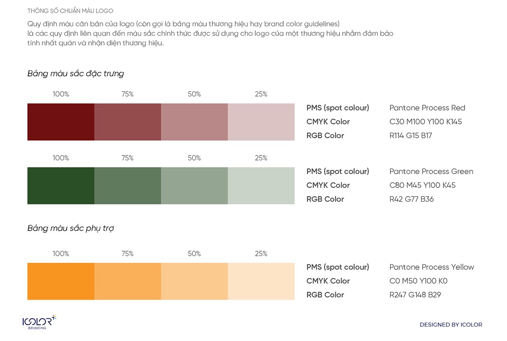
Task: Choose the 50% orange tint swatch
Action: 194,281
